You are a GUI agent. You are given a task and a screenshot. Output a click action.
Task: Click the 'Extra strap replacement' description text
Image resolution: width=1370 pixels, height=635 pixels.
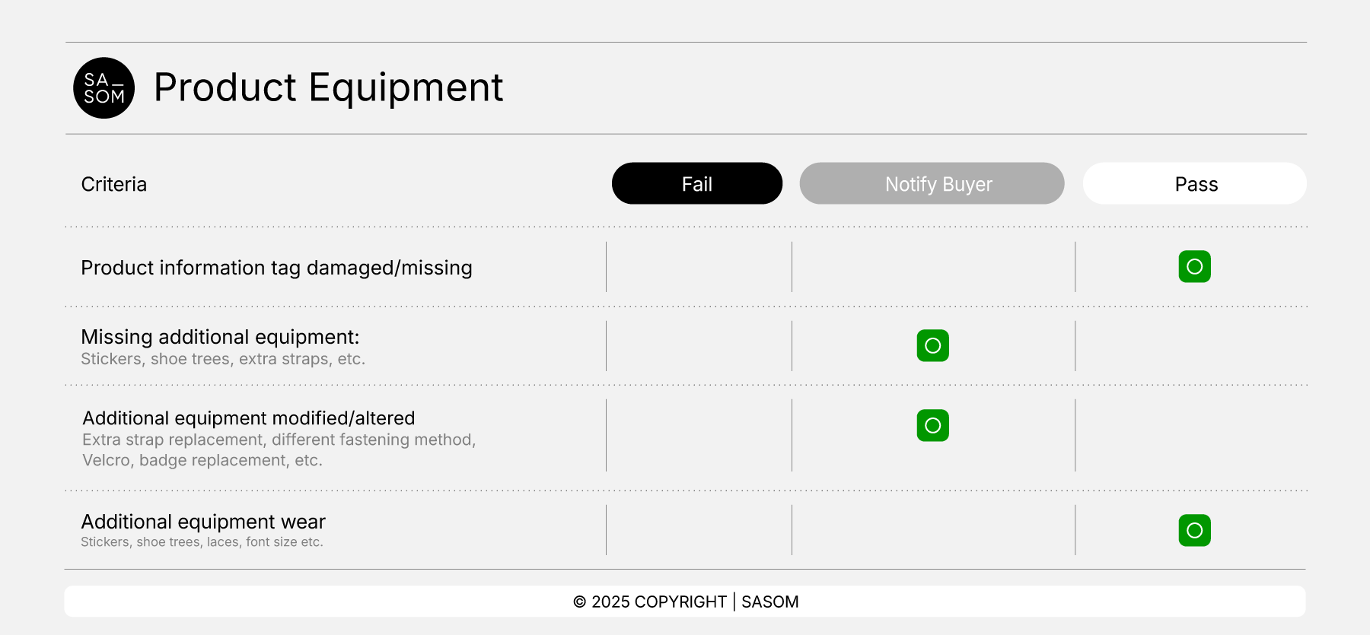coord(279,440)
